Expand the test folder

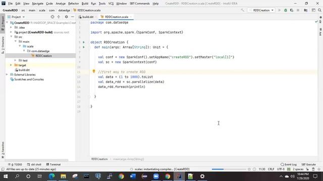(x=16, y=60)
